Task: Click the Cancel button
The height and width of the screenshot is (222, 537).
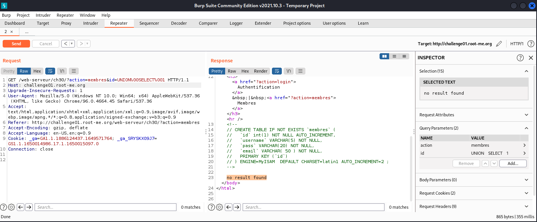Action: (x=46, y=44)
